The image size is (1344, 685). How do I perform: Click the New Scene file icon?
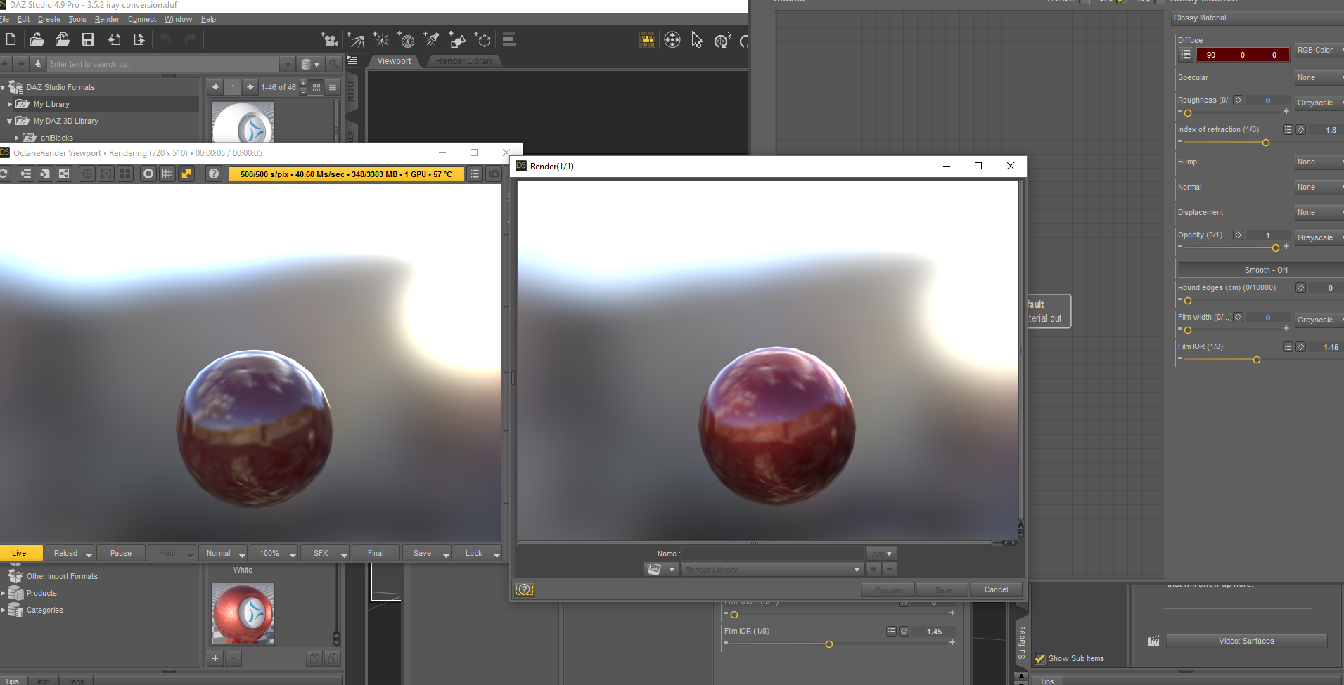click(11, 39)
